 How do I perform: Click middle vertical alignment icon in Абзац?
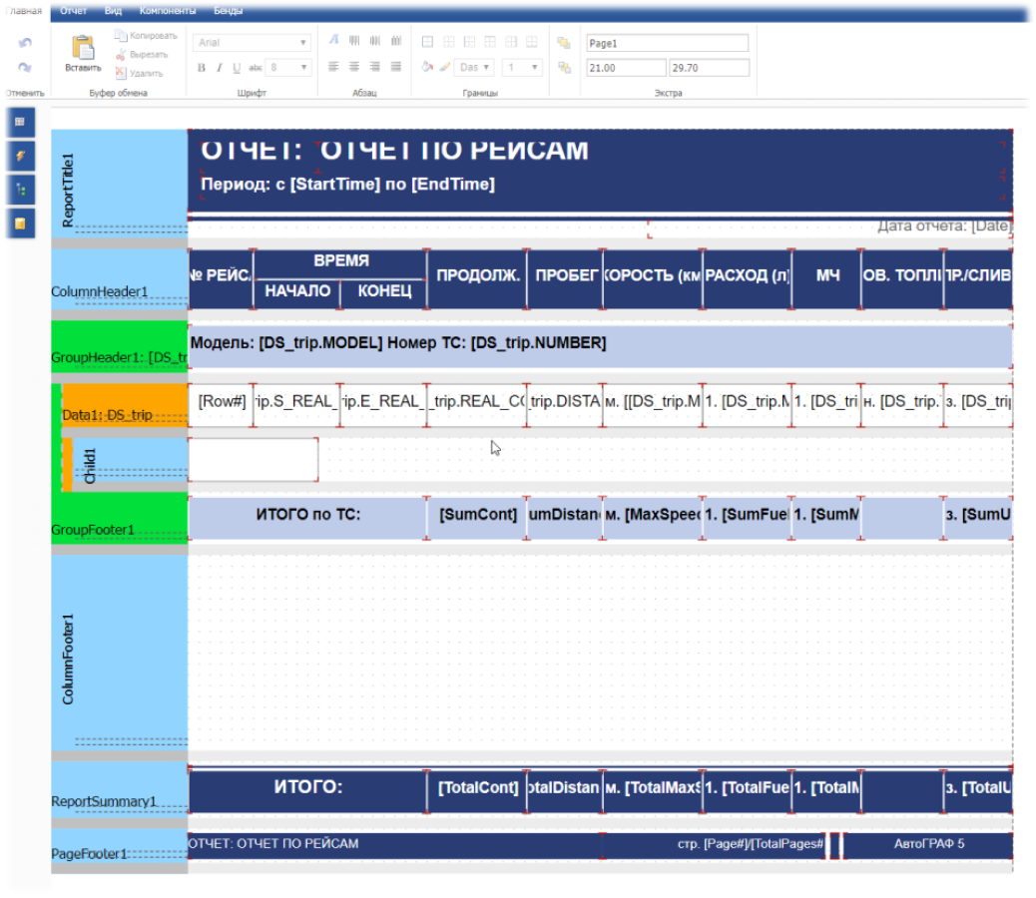[x=374, y=40]
